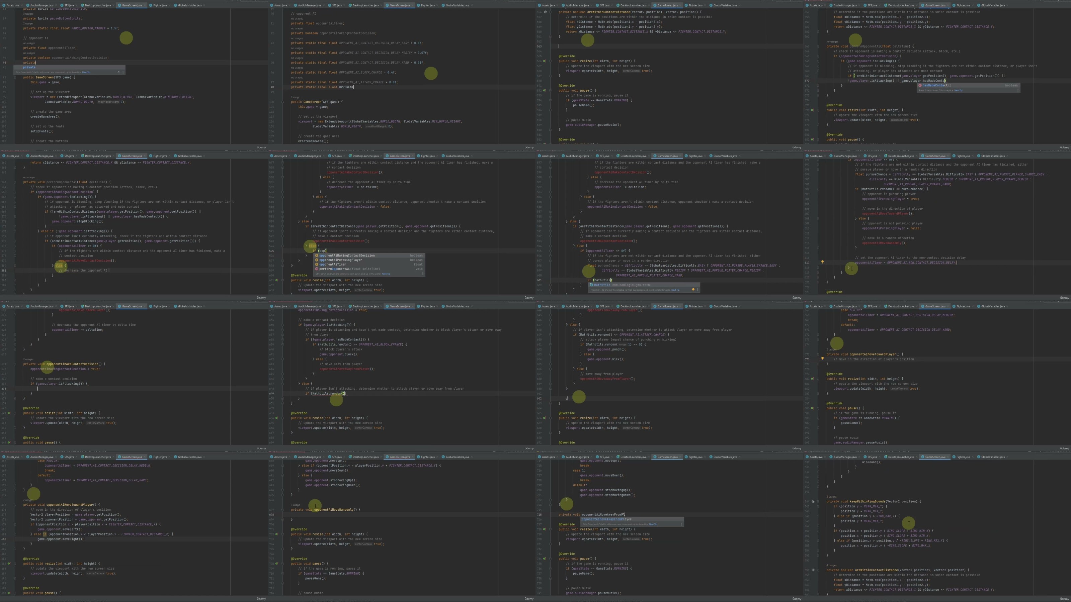1071x602 pixels.
Task: Click the override gutter marker at line 641
Action: (x=9, y=413)
